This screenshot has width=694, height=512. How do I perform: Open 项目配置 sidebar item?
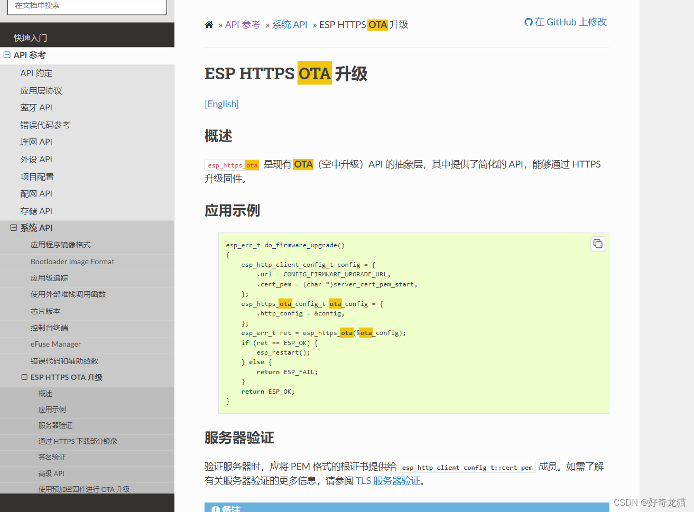point(37,176)
